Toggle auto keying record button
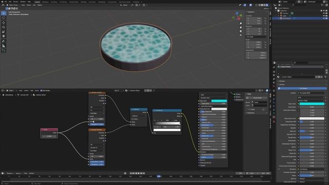329x185 pixels. [x=125, y=173]
